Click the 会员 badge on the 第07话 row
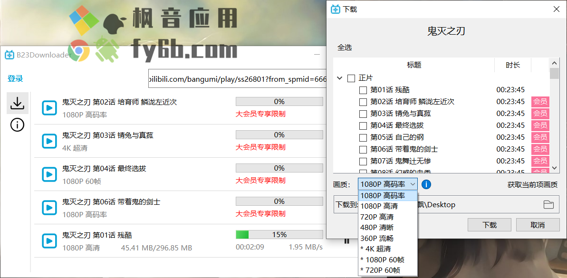567x278 pixels. point(540,161)
